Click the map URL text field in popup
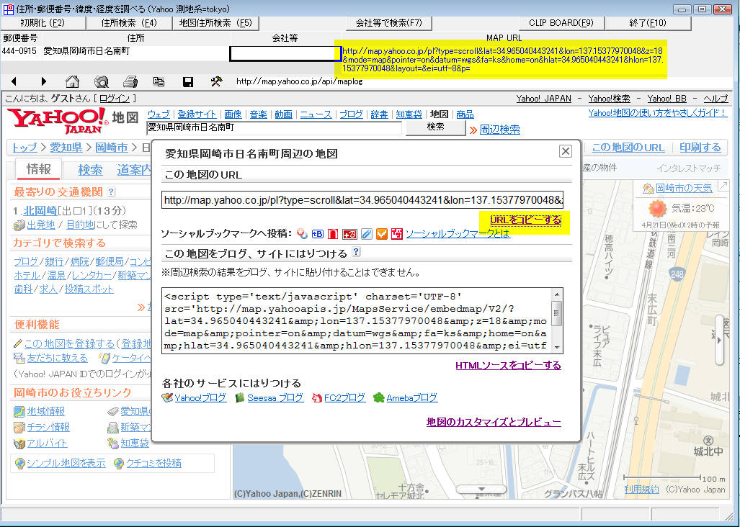 coord(363,200)
